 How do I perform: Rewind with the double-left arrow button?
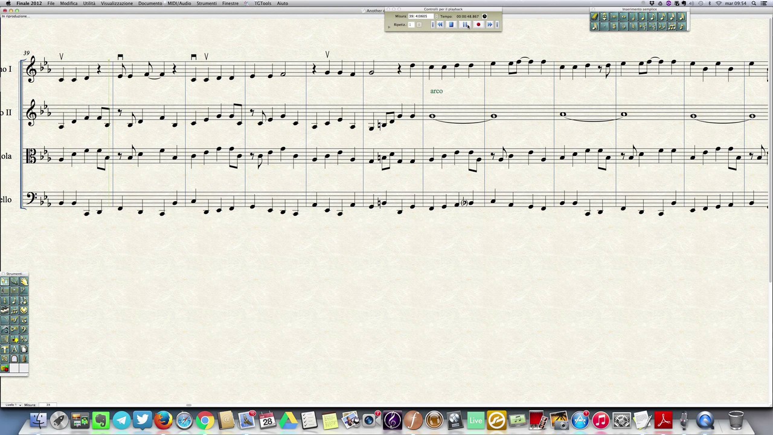440,24
